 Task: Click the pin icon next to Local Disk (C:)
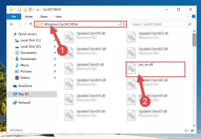[55, 40]
